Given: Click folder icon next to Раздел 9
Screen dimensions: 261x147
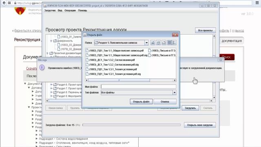Looking at the screenshot, I should pyautogui.click(x=55, y=96).
